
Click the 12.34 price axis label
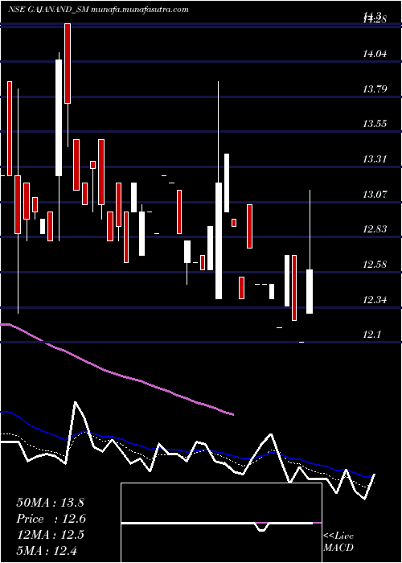(375, 299)
